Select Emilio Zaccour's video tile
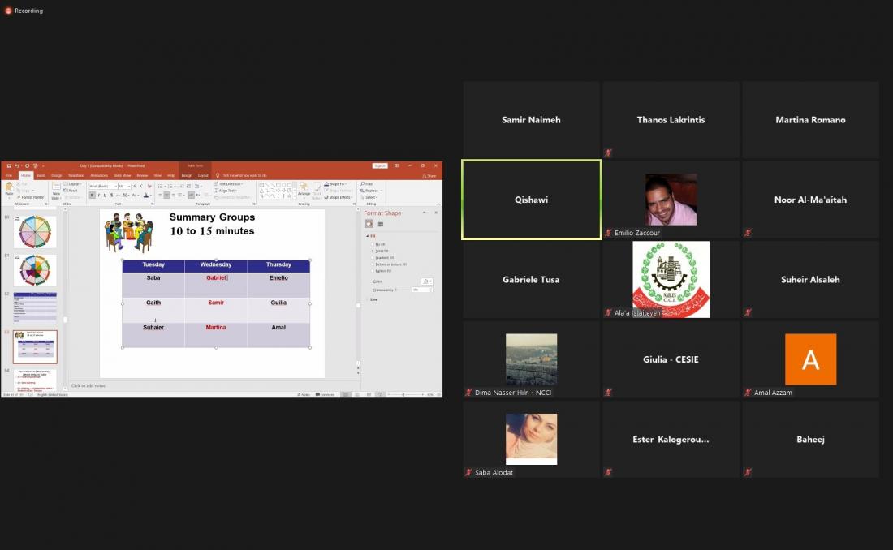This screenshot has width=893, height=550. (x=671, y=200)
